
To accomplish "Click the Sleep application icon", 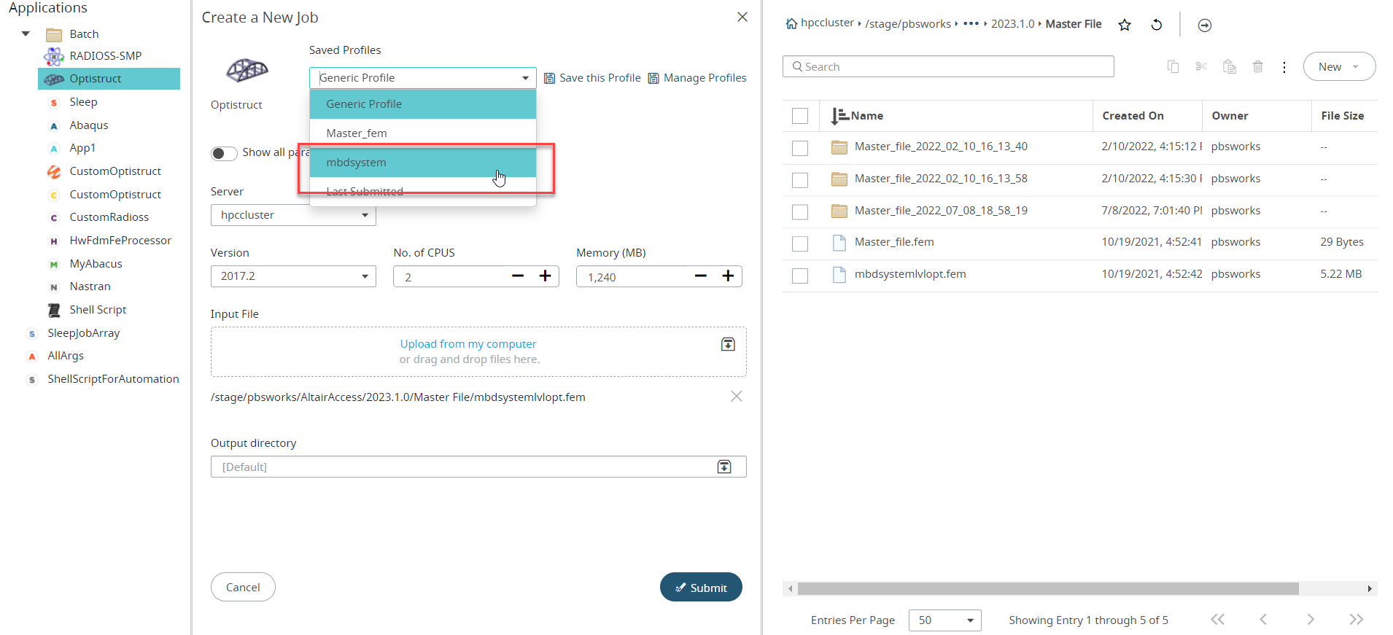I will [53, 103].
